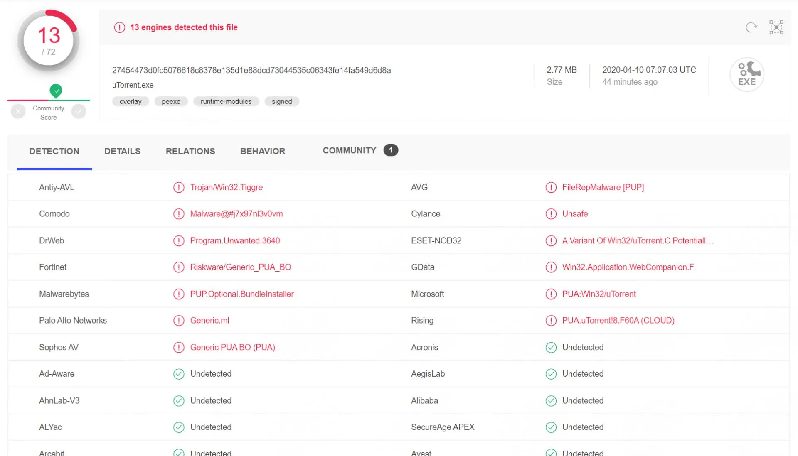The width and height of the screenshot is (798, 456).
Task: Click the 13/72 detection score gauge
Action: (x=49, y=40)
